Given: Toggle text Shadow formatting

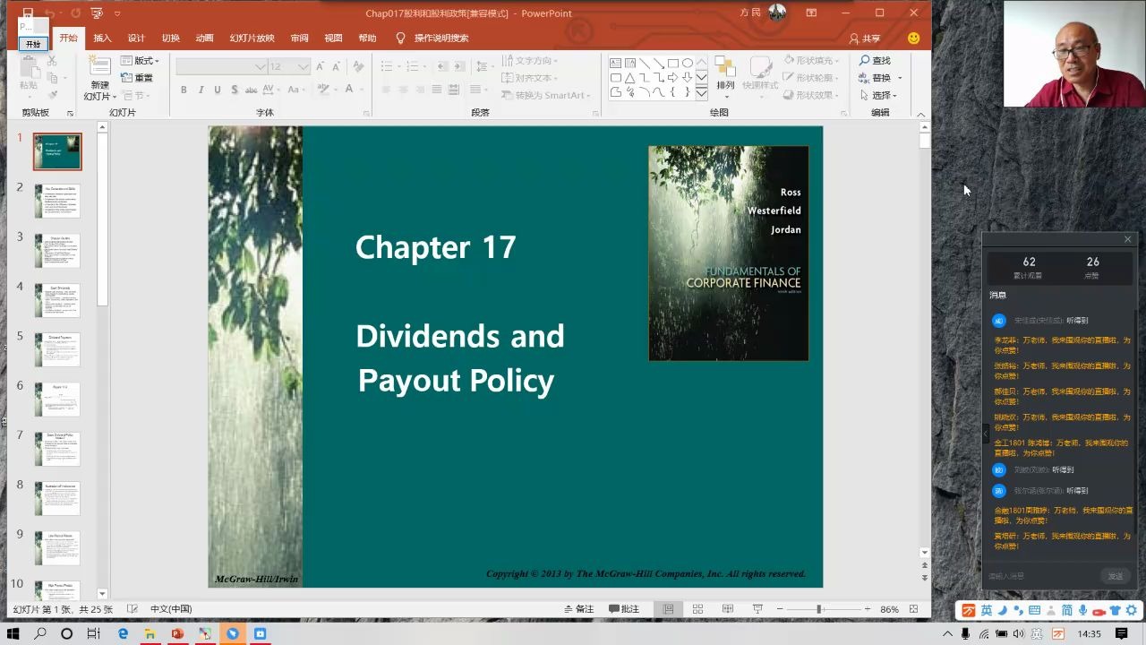Looking at the screenshot, I should tap(235, 90).
